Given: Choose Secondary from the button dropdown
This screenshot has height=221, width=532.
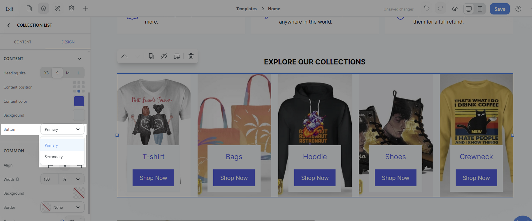Looking at the screenshot, I should [x=62, y=157].
